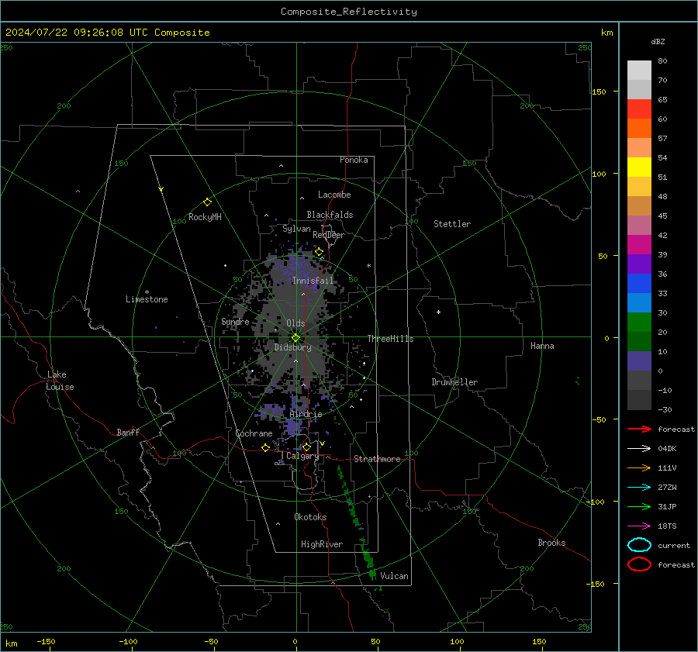This screenshot has width=698, height=652.
Task: Click the asterisk marker above Limestone
Action: coord(147,292)
